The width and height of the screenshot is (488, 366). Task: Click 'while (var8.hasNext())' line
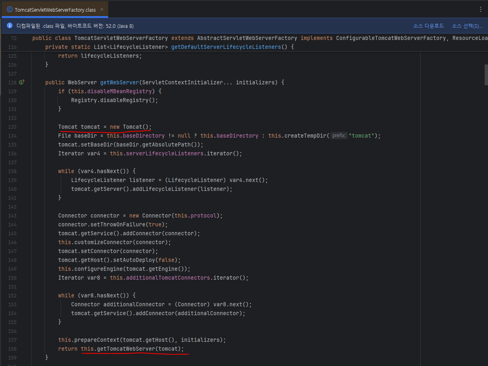click(x=97, y=295)
